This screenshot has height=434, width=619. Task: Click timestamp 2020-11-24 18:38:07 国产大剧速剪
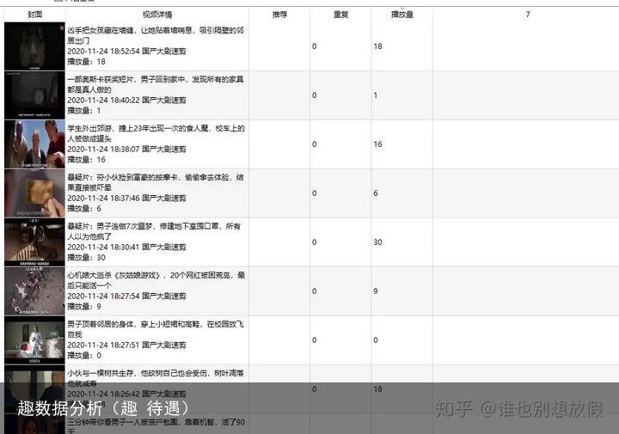126,150
